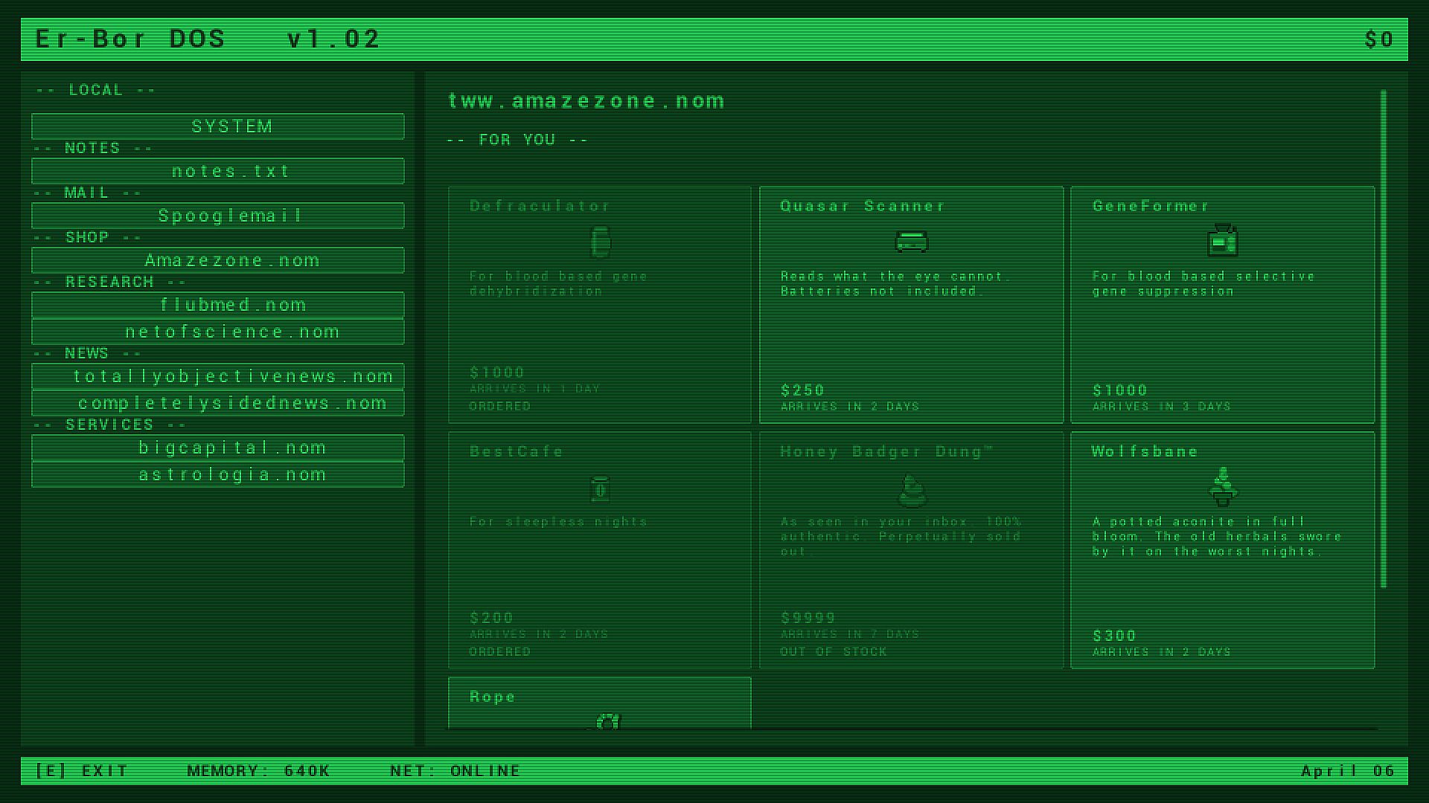
Task: Click BestCafe ORDERED status
Action: pyautogui.click(x=500, y=652)
